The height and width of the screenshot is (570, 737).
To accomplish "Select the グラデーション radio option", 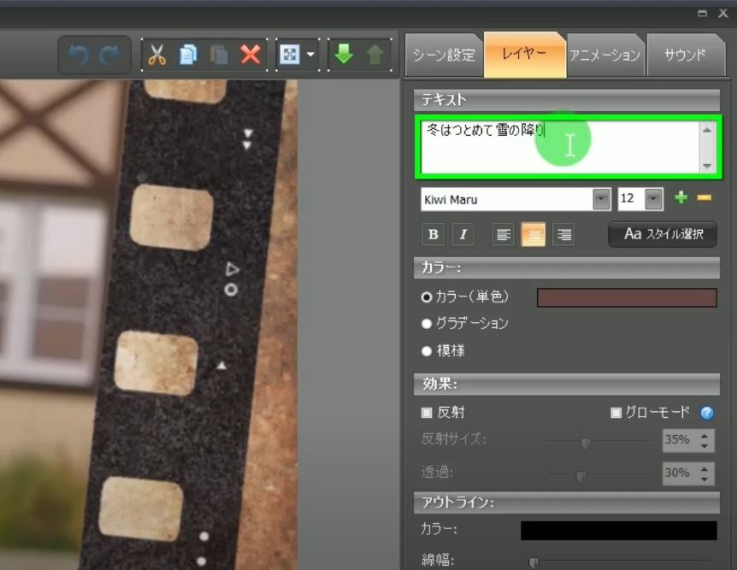I will click(427, 324).
